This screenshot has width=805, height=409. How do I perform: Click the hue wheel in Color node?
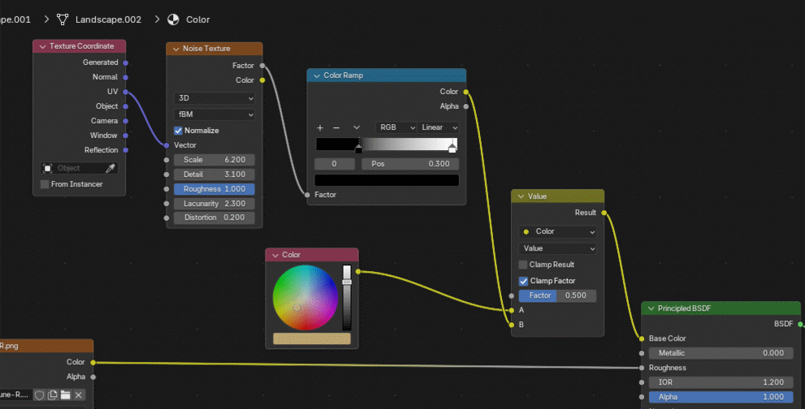(x=305, y=298)
